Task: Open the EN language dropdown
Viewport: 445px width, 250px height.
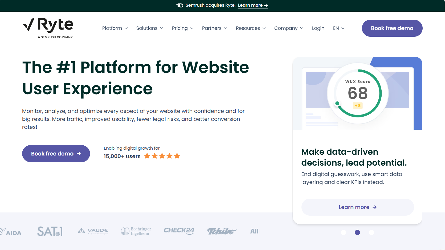Action: point(339,28)
